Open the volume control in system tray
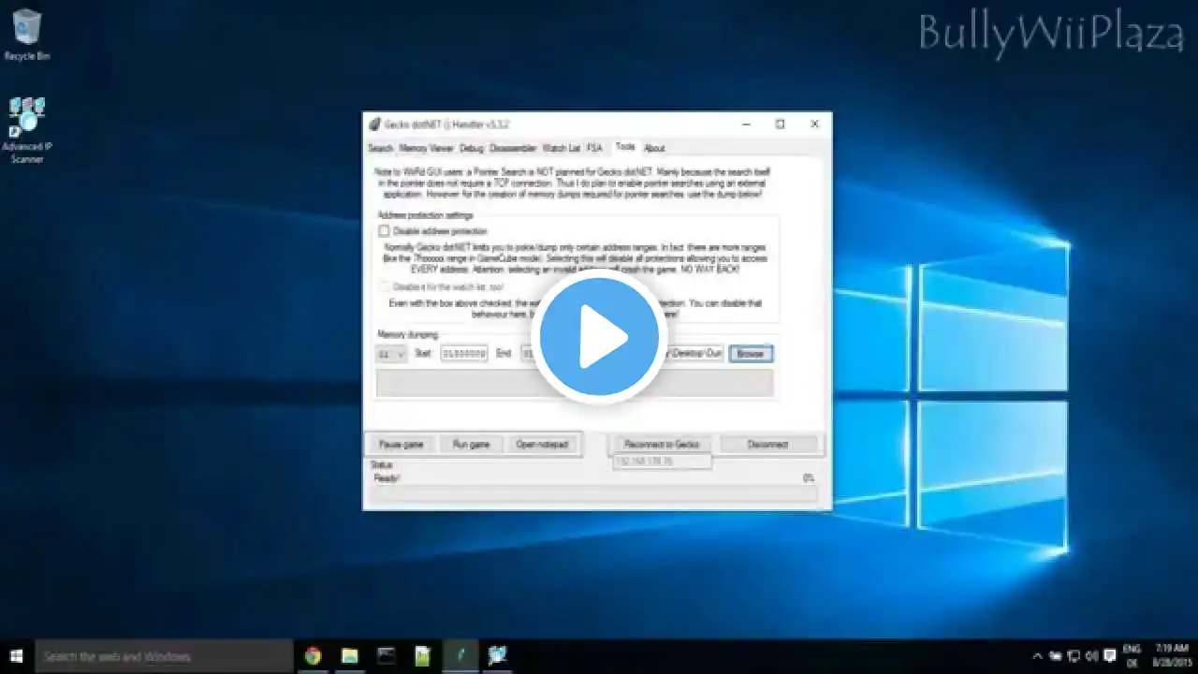 (x=1092, y=656)
